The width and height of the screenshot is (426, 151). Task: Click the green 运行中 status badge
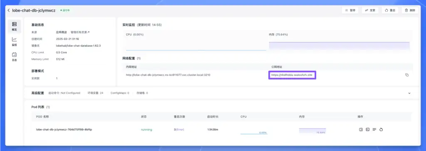(65, 10)
